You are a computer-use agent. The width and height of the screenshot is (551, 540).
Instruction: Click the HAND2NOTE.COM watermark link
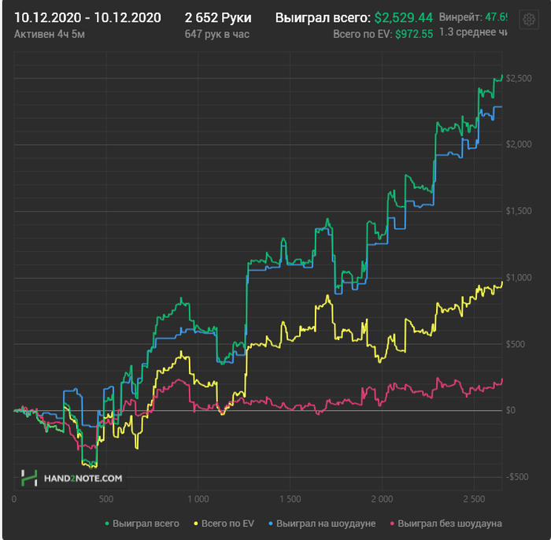coord(83,478)
